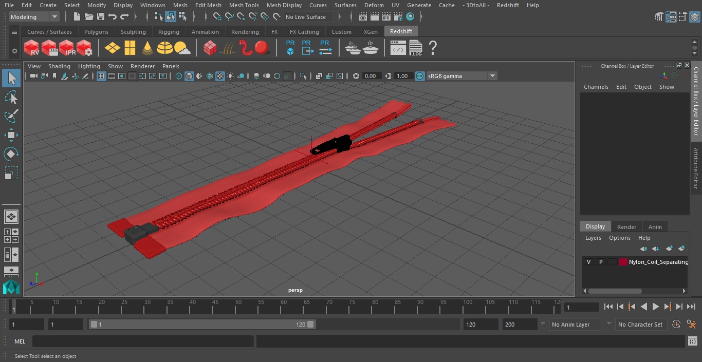Undo the last action

113,17
